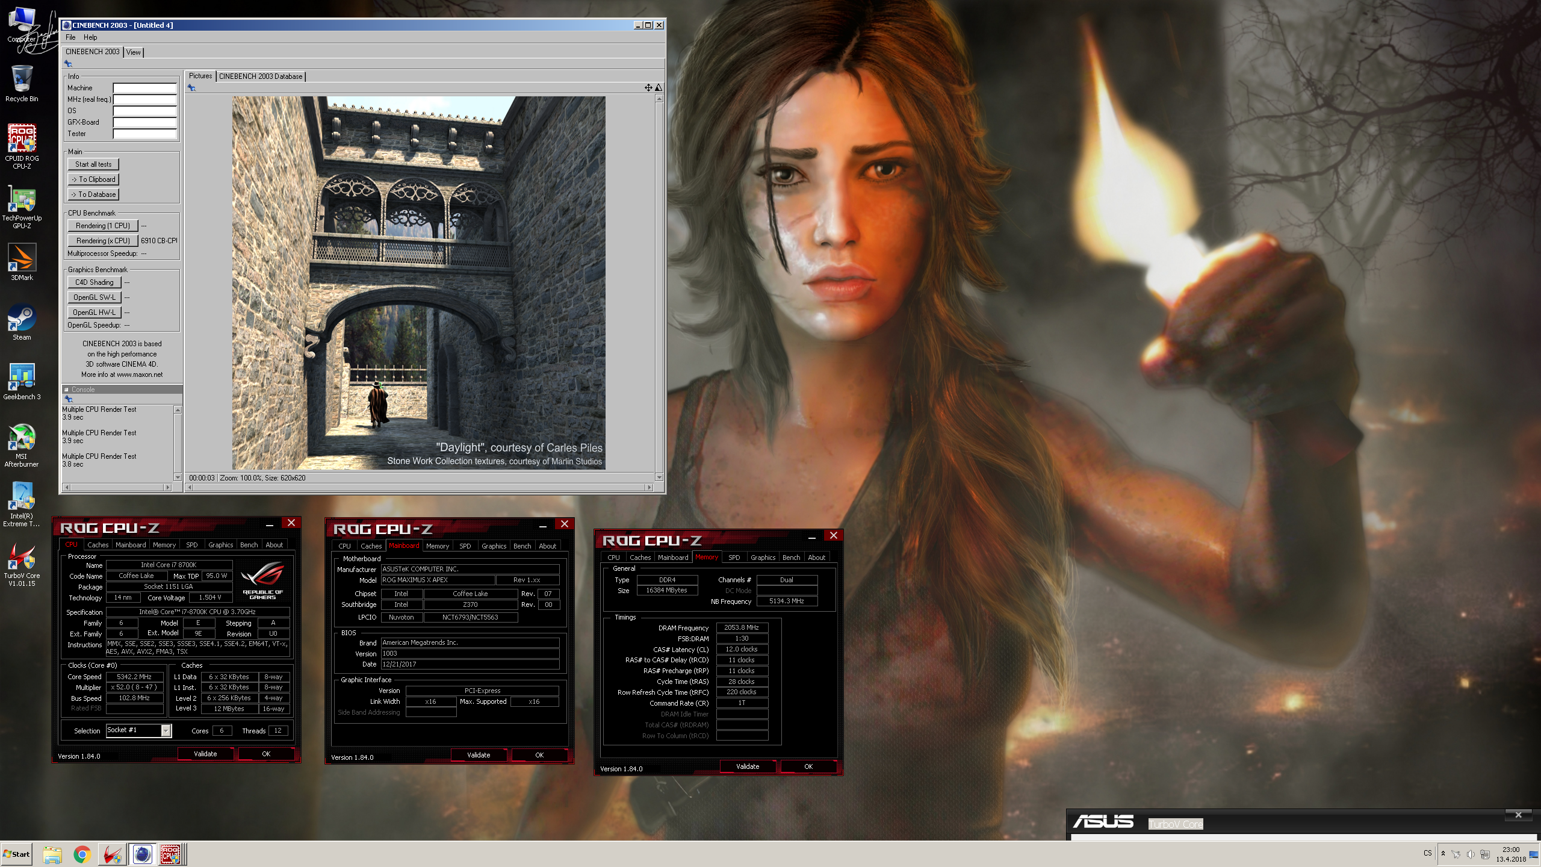Select the CINEBENCH 2003 Database tab

click(x=261, y=76)
